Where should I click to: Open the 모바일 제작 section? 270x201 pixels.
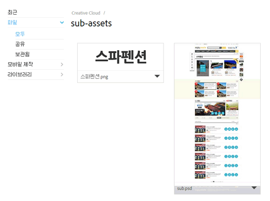pos(20,64)
